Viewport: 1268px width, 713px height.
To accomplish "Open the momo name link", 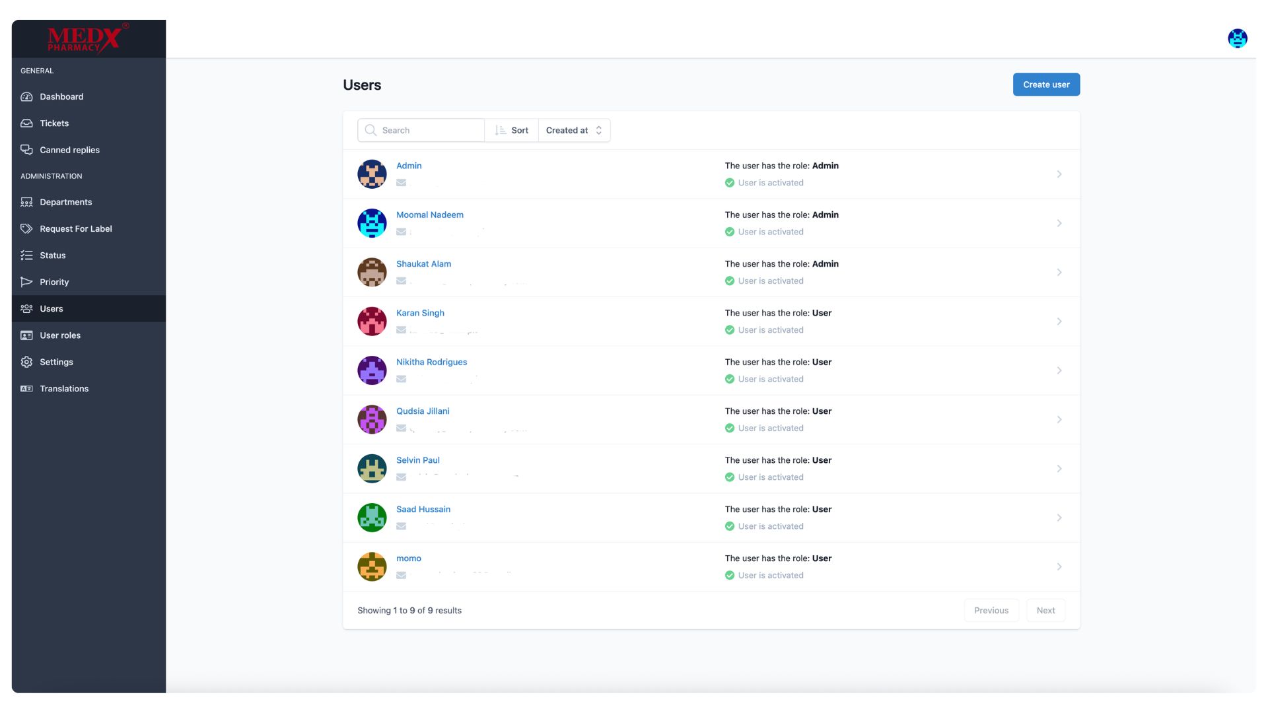I will coord(409,559).
